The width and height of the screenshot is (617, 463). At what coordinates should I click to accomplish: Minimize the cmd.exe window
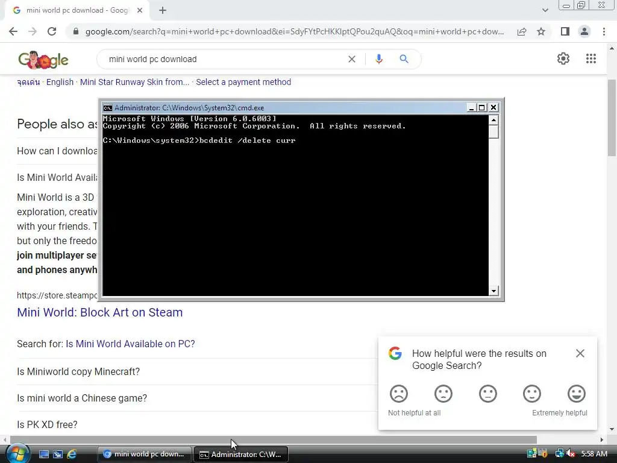point(471,107)
